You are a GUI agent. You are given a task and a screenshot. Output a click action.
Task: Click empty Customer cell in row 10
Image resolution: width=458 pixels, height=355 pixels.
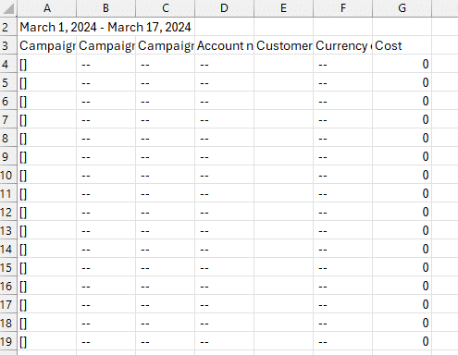(x=283, y=175)
